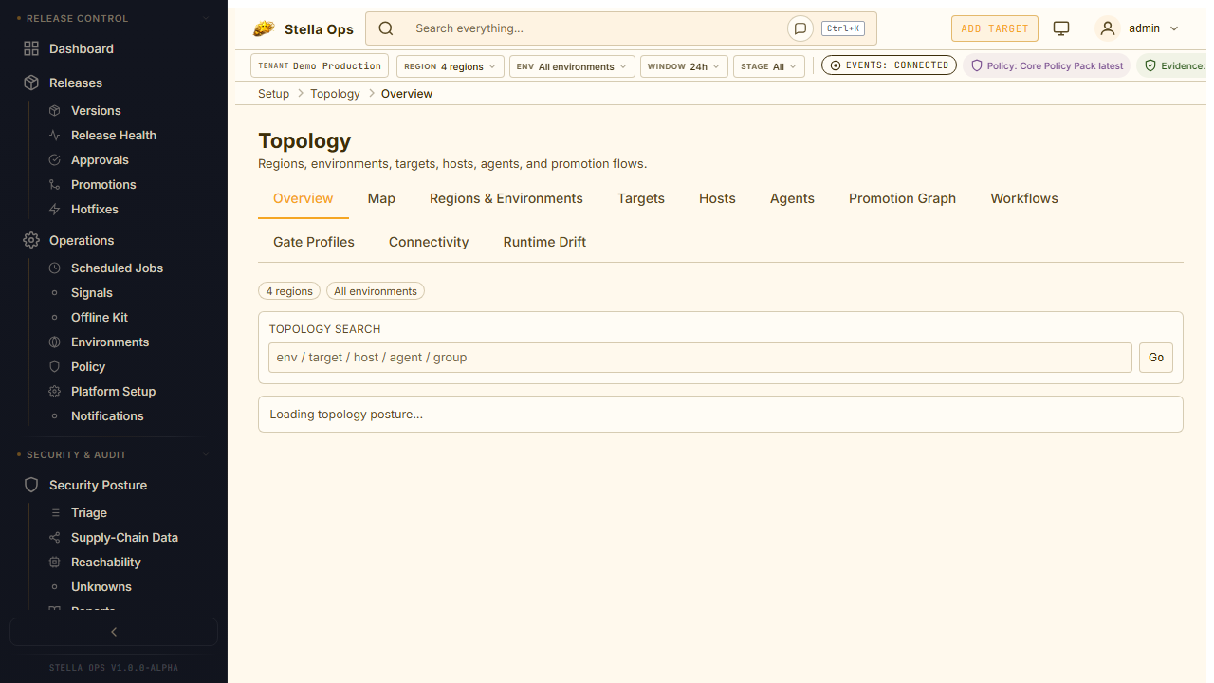Click the Security Posture shield icon

(31, 485)
